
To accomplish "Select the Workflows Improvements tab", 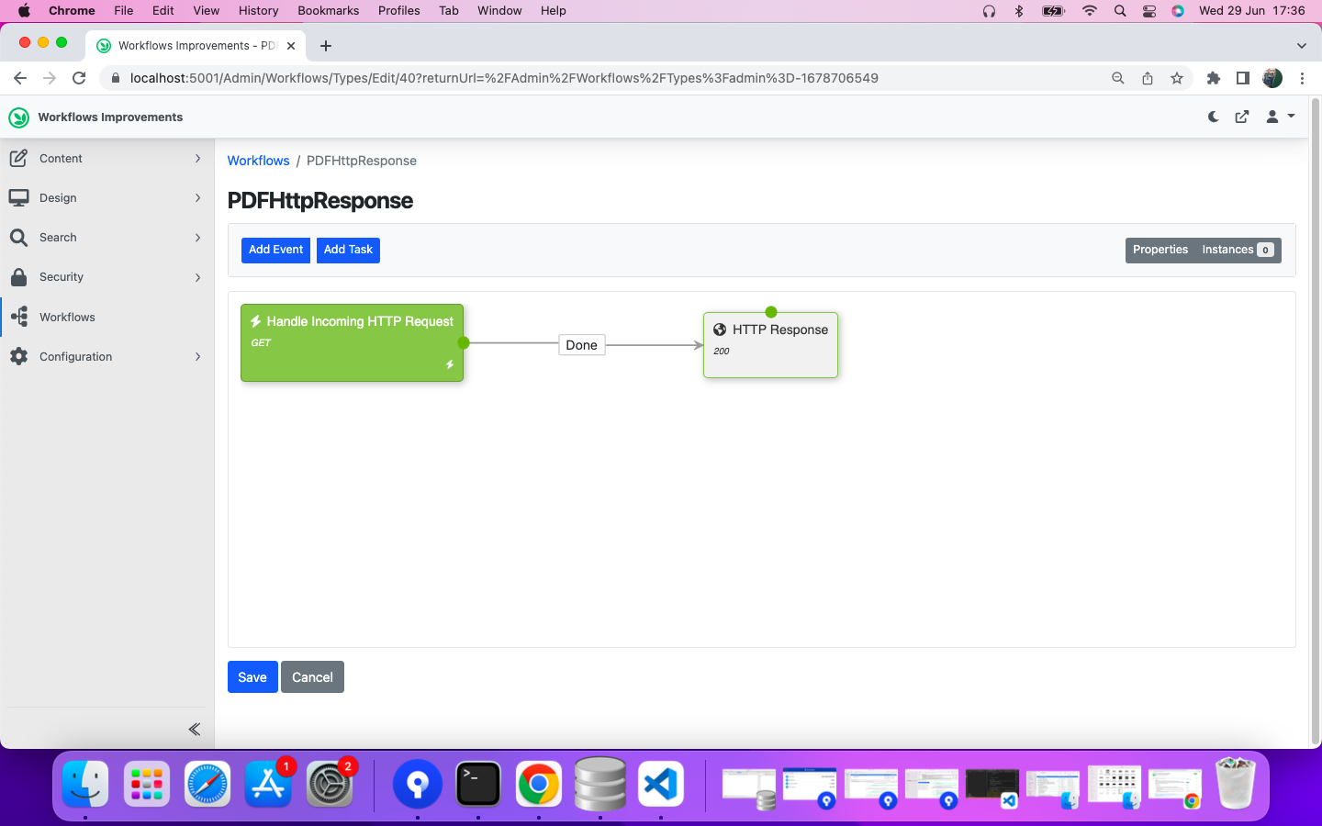I will tap(196, 46).
